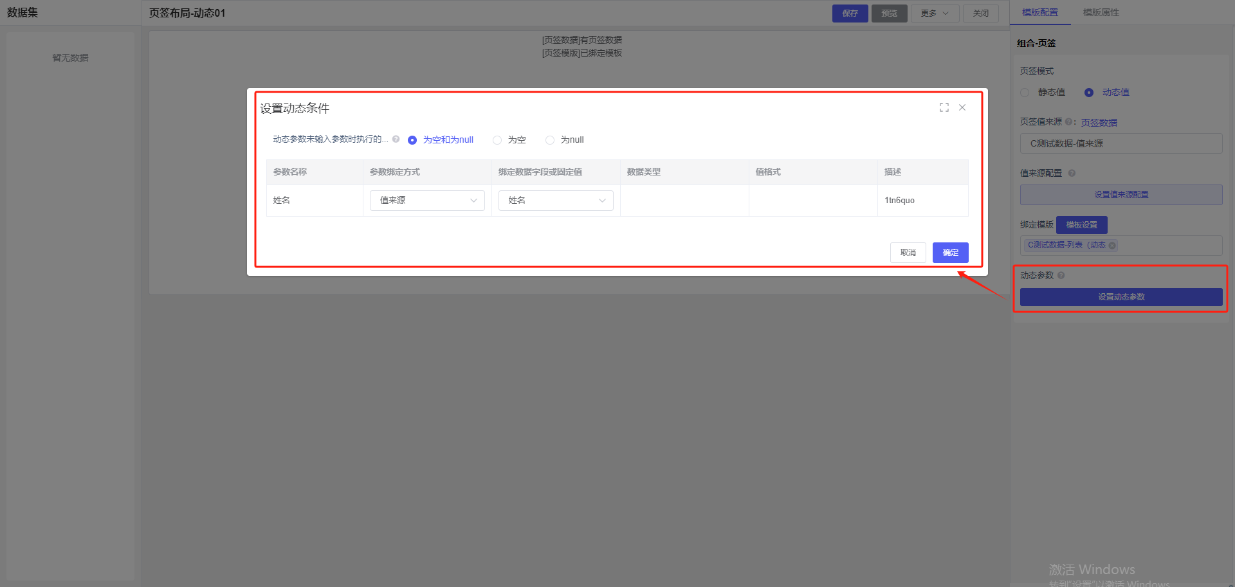The width and height of the screenshot is (1235, 587).
Task: Click help icon next to 页签值来源
Action: point(1068,122)
